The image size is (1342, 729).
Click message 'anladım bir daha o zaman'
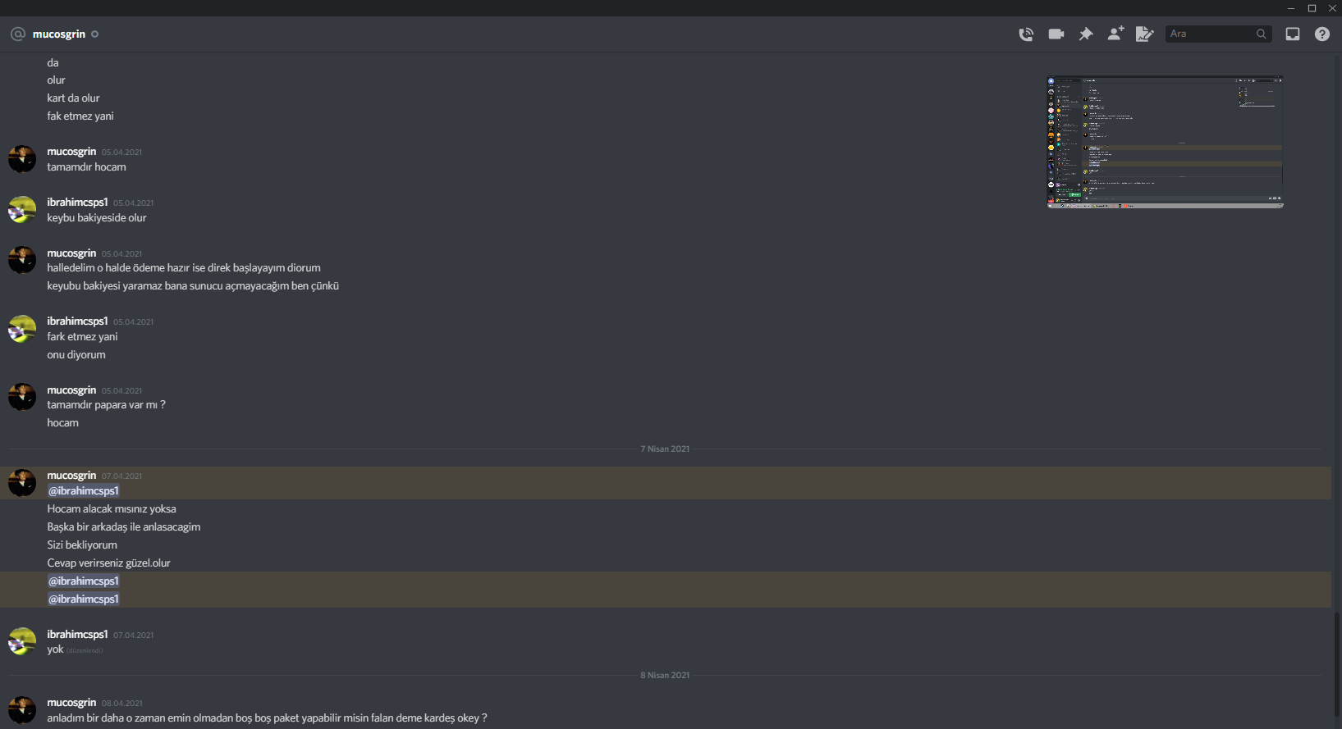tap(267, 718)
